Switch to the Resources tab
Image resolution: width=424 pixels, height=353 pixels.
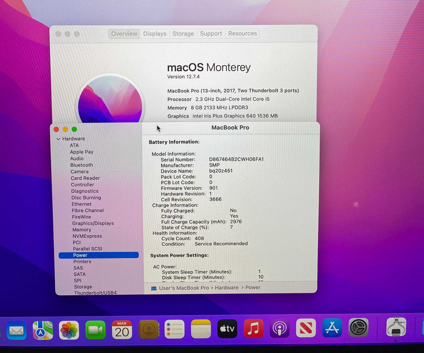(x=243, y=34)
